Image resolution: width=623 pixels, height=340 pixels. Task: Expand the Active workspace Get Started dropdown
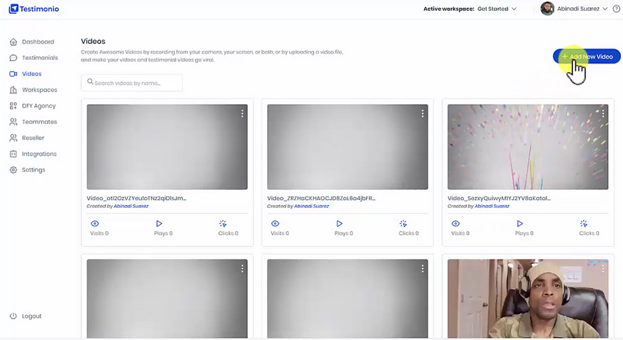click(x=496, y=8)
